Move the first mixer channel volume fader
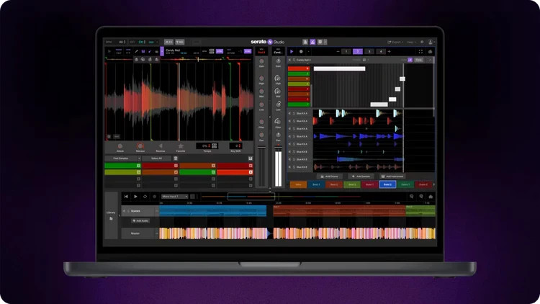This screenshot has width=540, height=304. [262, 148]
